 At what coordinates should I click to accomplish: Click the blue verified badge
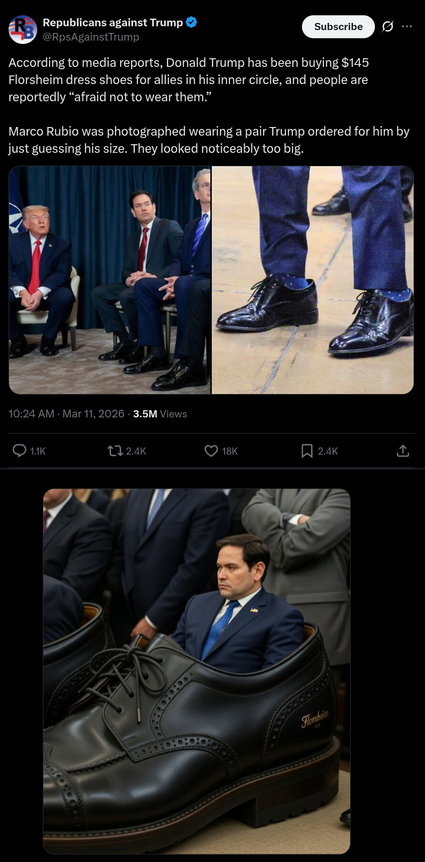(191, 22)
